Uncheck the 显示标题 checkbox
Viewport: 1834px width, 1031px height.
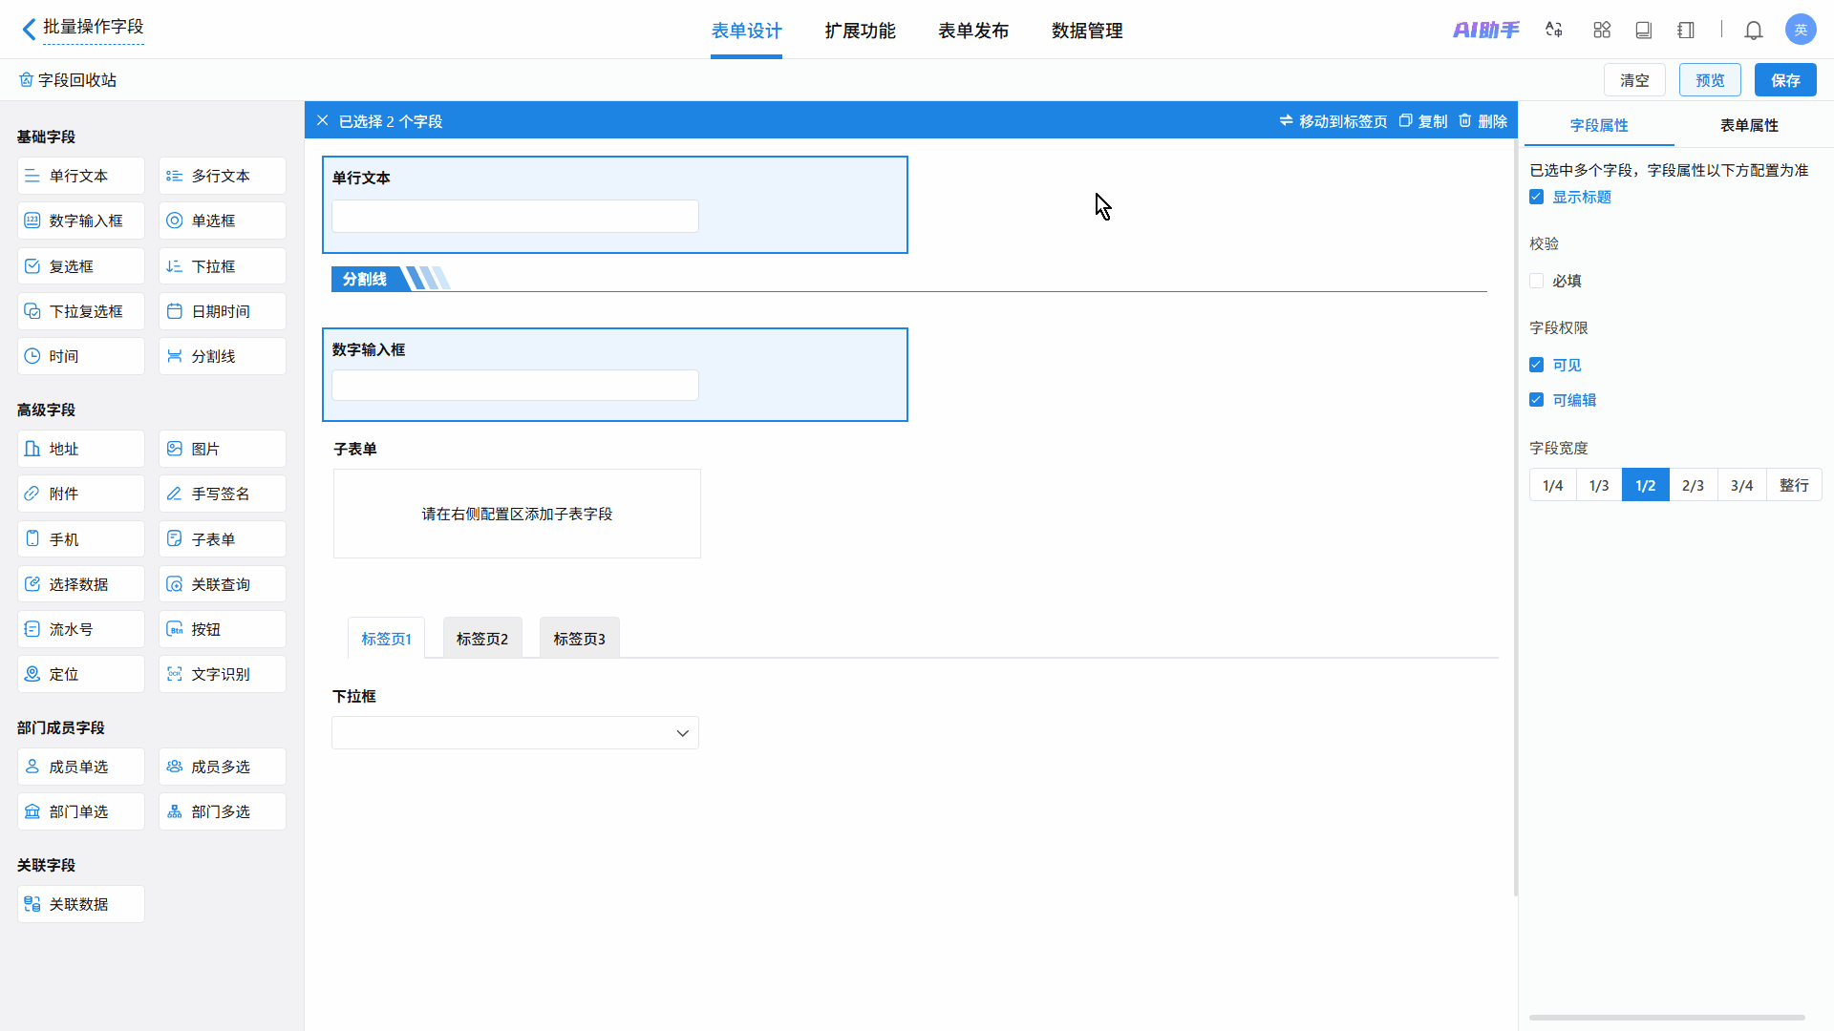click(x=1536, y=197)
